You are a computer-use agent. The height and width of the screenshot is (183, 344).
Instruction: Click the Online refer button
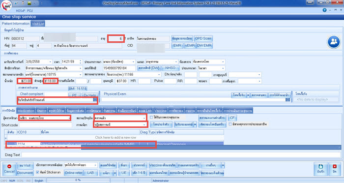click(x=74, y=173)
